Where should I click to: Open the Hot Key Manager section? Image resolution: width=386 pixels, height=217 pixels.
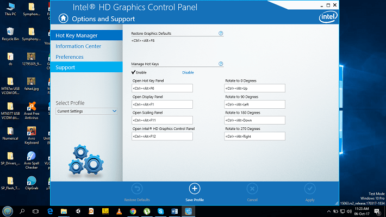point(86,35)
